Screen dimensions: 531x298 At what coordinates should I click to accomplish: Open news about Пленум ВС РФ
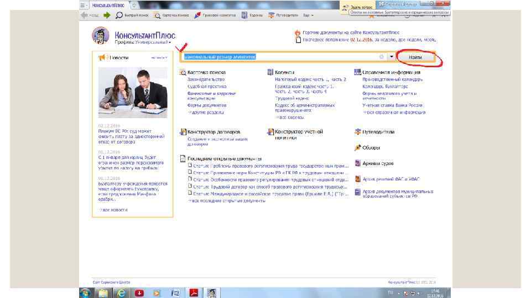[x=132, y=136]
